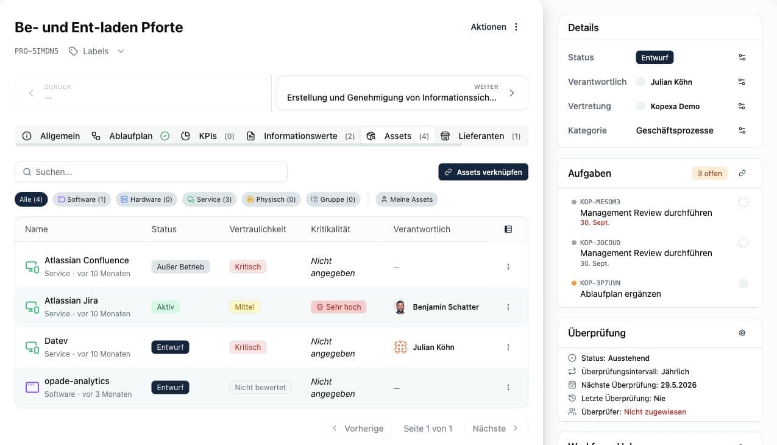
Task: Edit Verantwortlich via its settings icon
Action: coord(742,82)
